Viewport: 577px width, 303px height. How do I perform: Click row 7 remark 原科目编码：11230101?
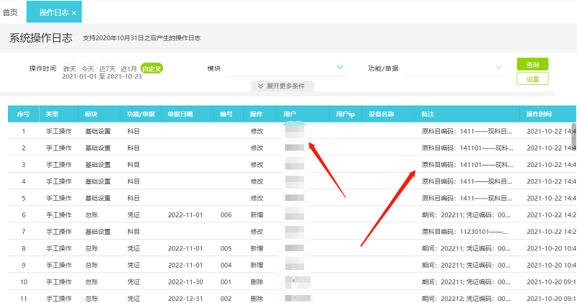click(464, 232)
